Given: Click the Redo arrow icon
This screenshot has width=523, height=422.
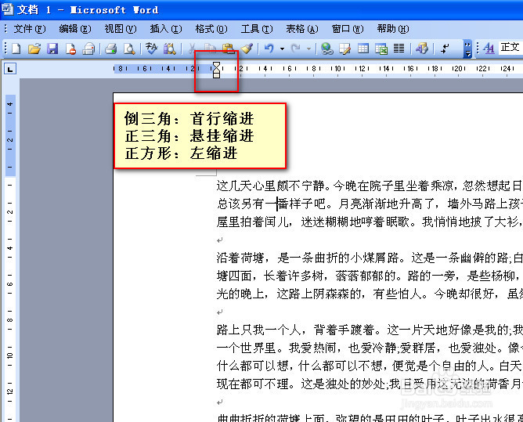Looking at the screenshot, I should click(295, 49).
